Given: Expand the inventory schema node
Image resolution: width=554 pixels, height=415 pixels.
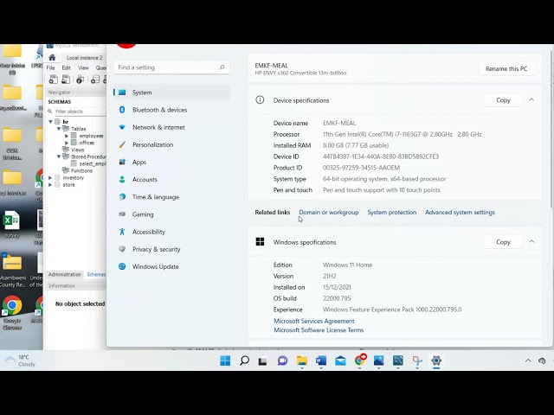Looking at the screenshot, I should click(x=50, y=178).
